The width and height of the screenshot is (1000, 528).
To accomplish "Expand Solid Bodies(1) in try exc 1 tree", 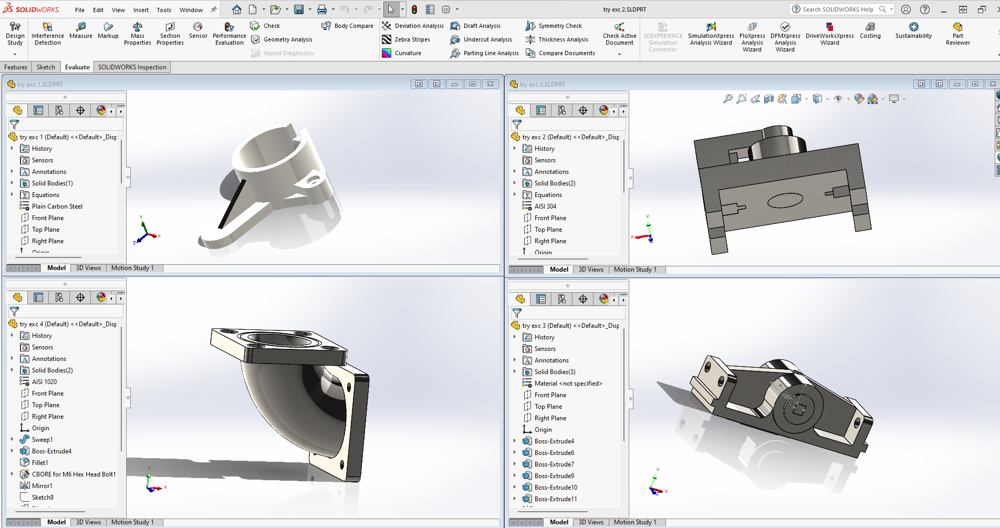I will 12,183.
